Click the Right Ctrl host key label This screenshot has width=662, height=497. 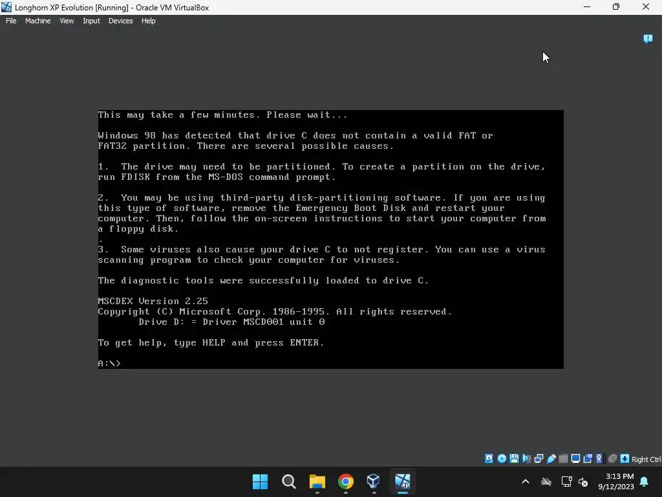pos(646,459)
